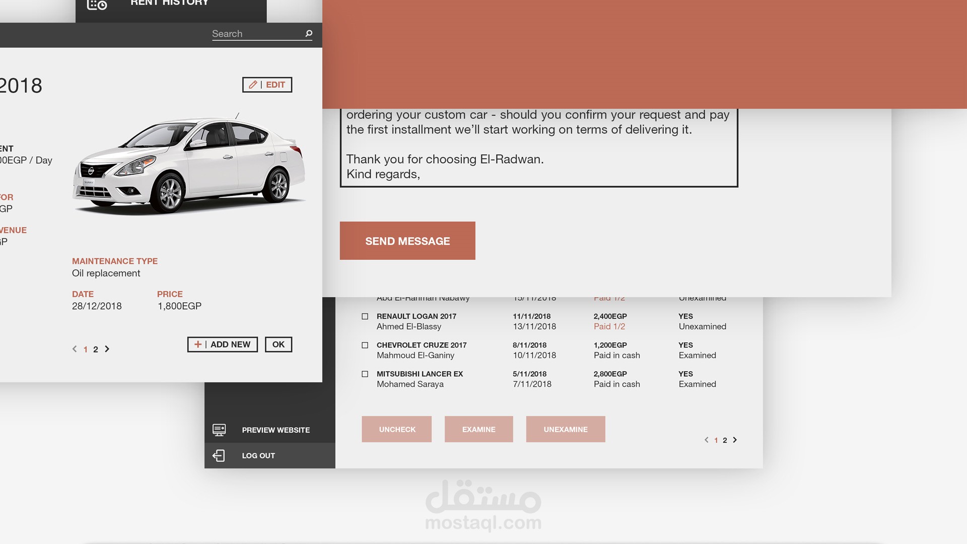Open the Rent History tab
967x544 pixels.
pos(170,4)
